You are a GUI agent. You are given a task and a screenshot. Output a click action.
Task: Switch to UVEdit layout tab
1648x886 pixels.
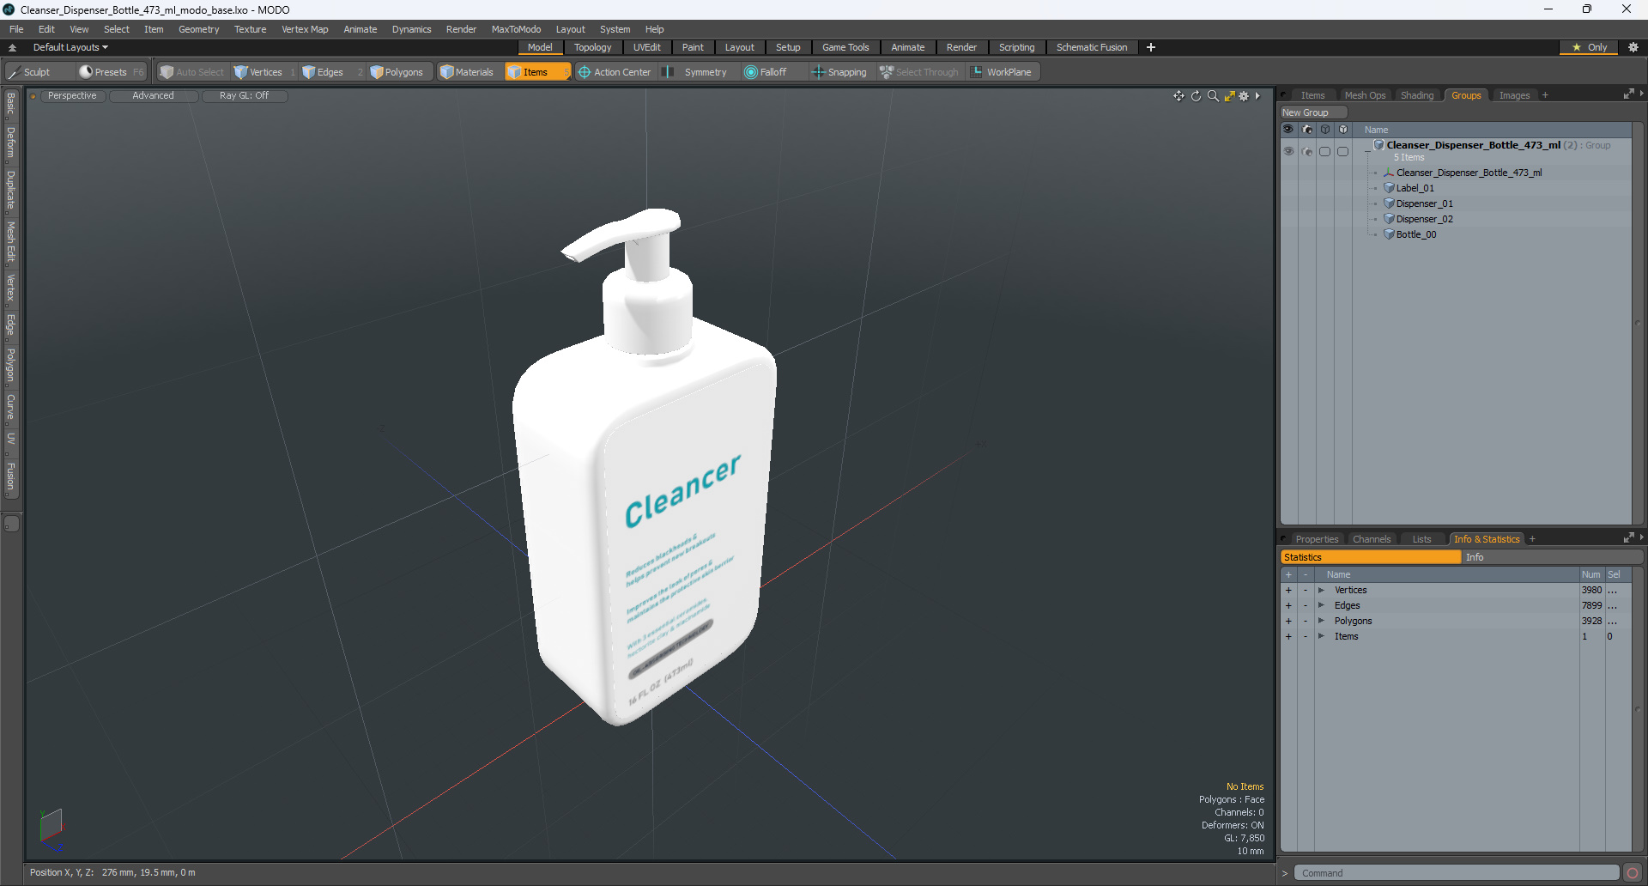646,47
